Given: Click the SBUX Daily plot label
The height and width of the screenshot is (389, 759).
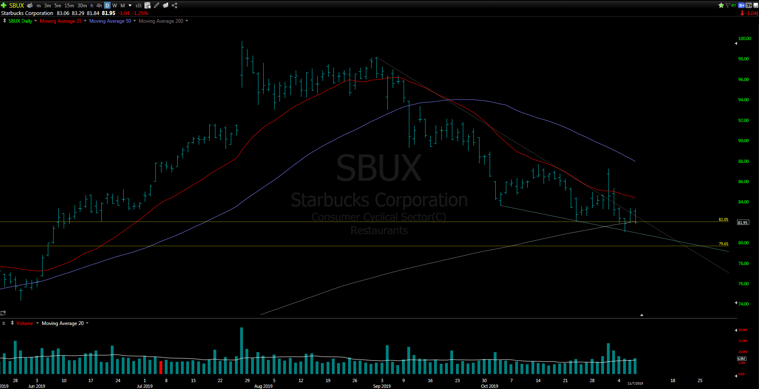Looking at the screenshot, I should (x=20, y=21).
